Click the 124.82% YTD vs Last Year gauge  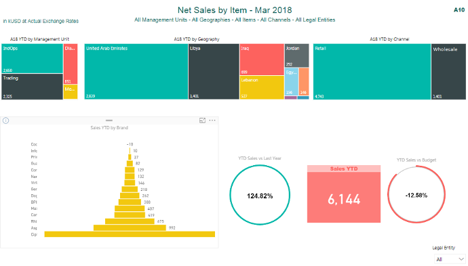(x=260, y=195)
